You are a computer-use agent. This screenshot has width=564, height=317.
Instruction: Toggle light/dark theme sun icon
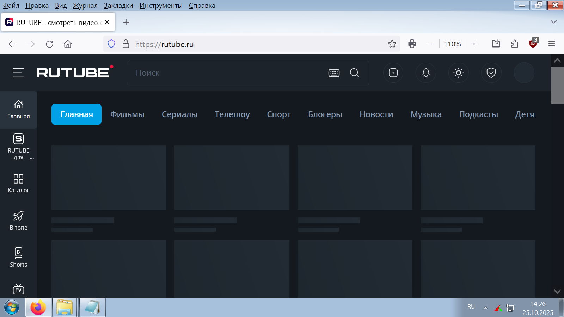pyautogui.click(x=458, y=73)
